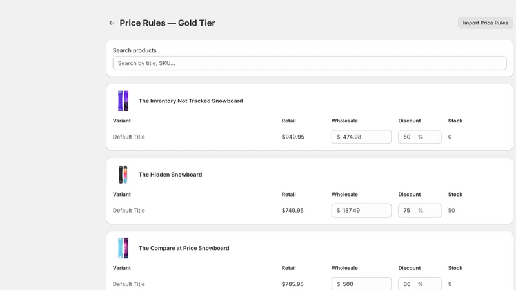The width and height of the screenshot is (516, 290).
Task: Click the Search products label
Action: (x=135, y=50)
